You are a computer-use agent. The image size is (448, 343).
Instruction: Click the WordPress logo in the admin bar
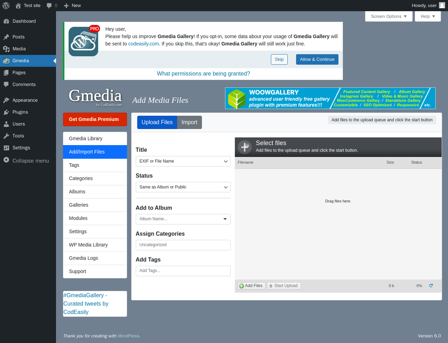(x=6, y=6)
